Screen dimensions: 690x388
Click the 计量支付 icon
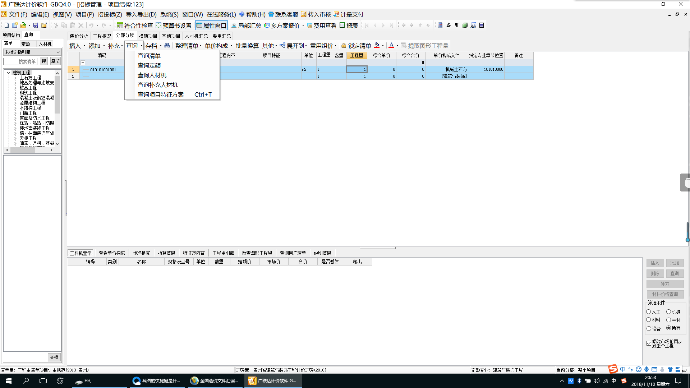pos(336,14)
